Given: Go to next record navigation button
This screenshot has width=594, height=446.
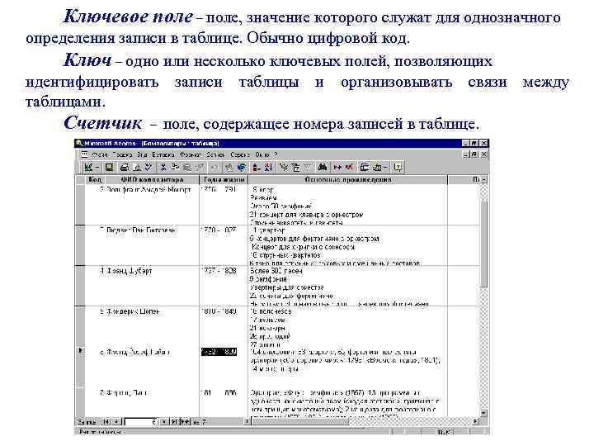Looking at the screenshot, I should coord(164,421).
